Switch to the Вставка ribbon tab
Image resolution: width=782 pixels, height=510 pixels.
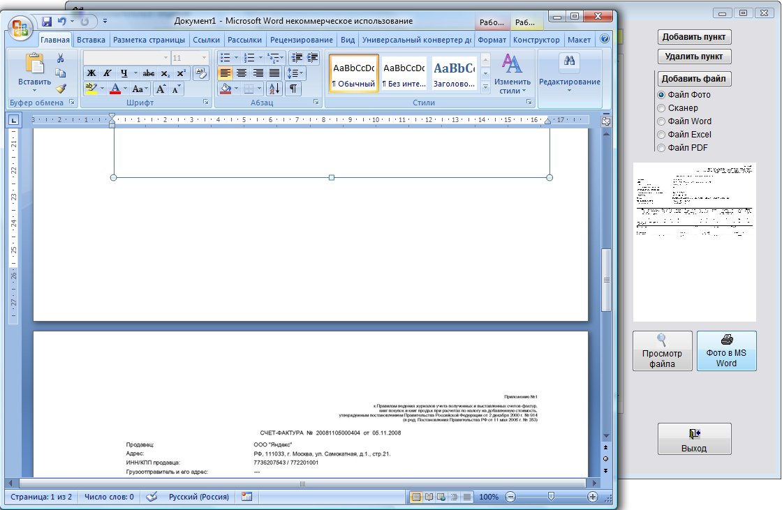click(x=91, y=40)
